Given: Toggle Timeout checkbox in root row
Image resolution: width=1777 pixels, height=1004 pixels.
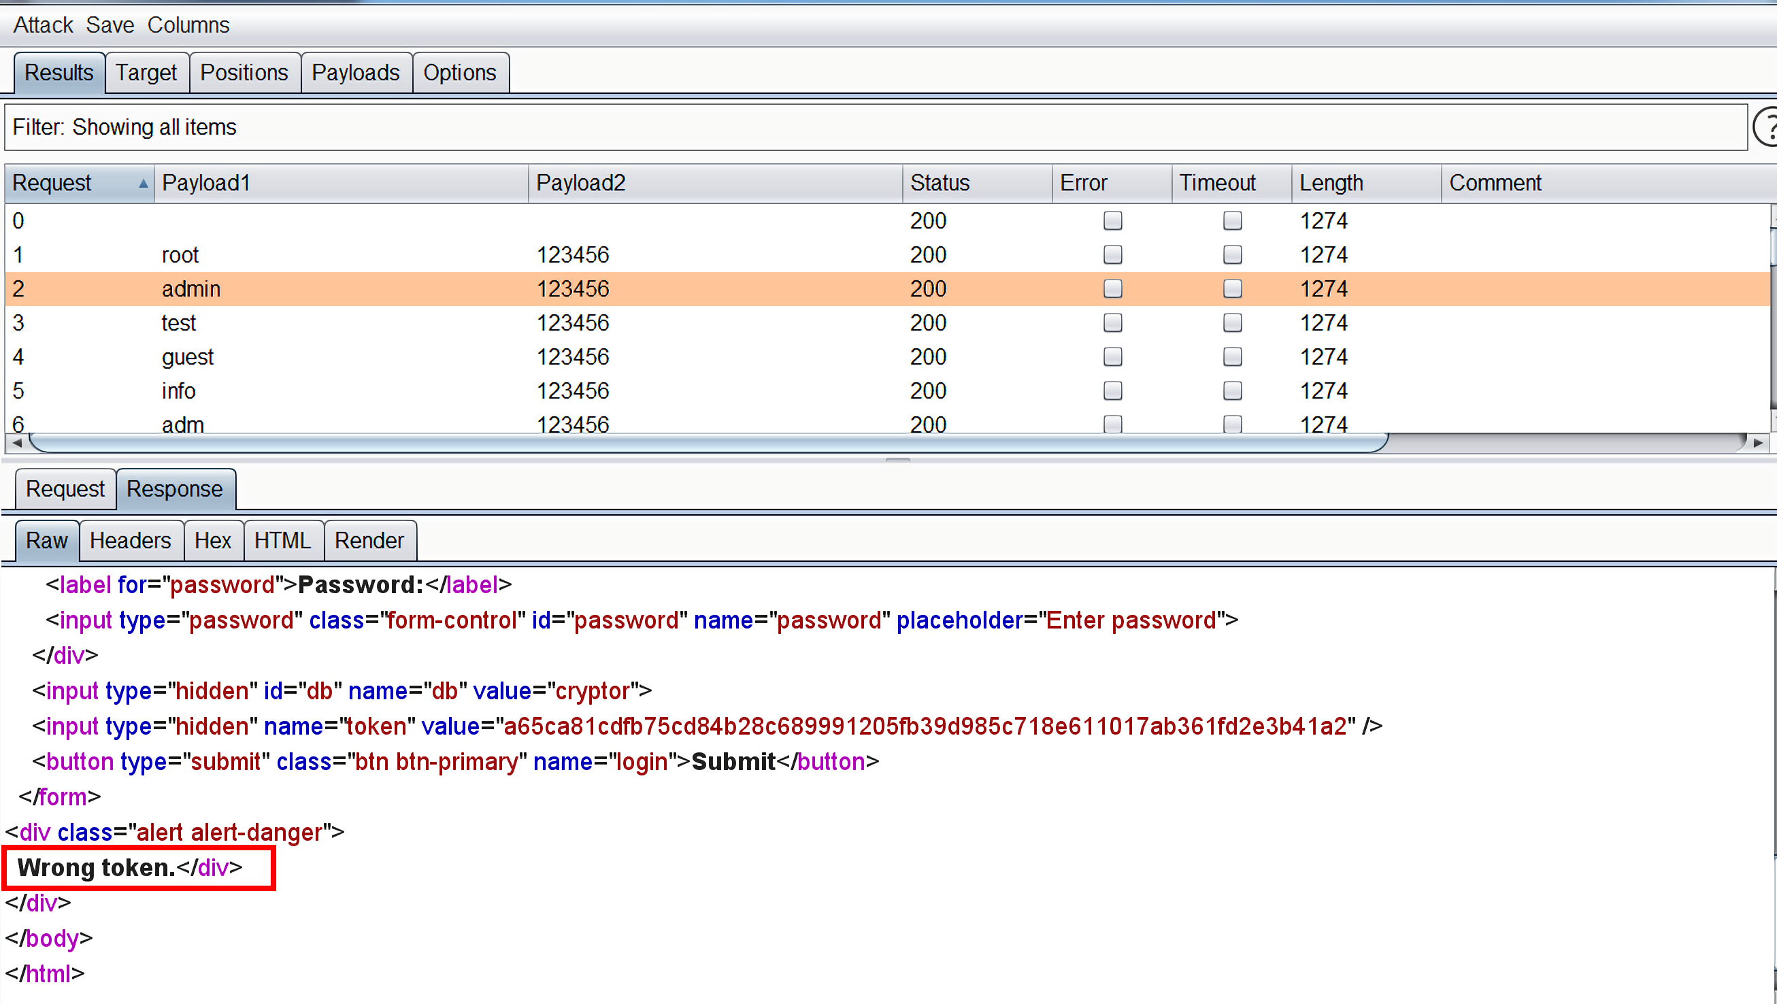Looking at the screenshot, I should [1233, 254].
